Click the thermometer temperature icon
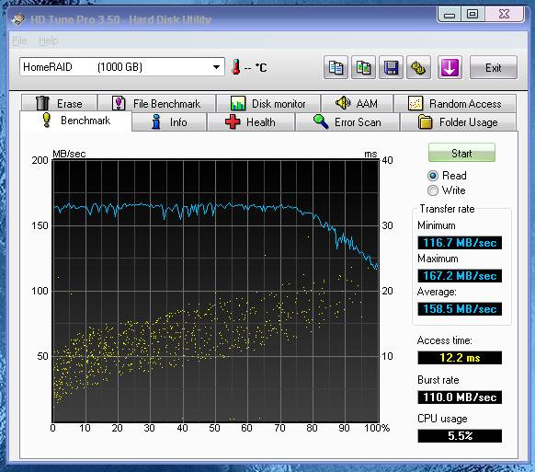 point(235,67)
